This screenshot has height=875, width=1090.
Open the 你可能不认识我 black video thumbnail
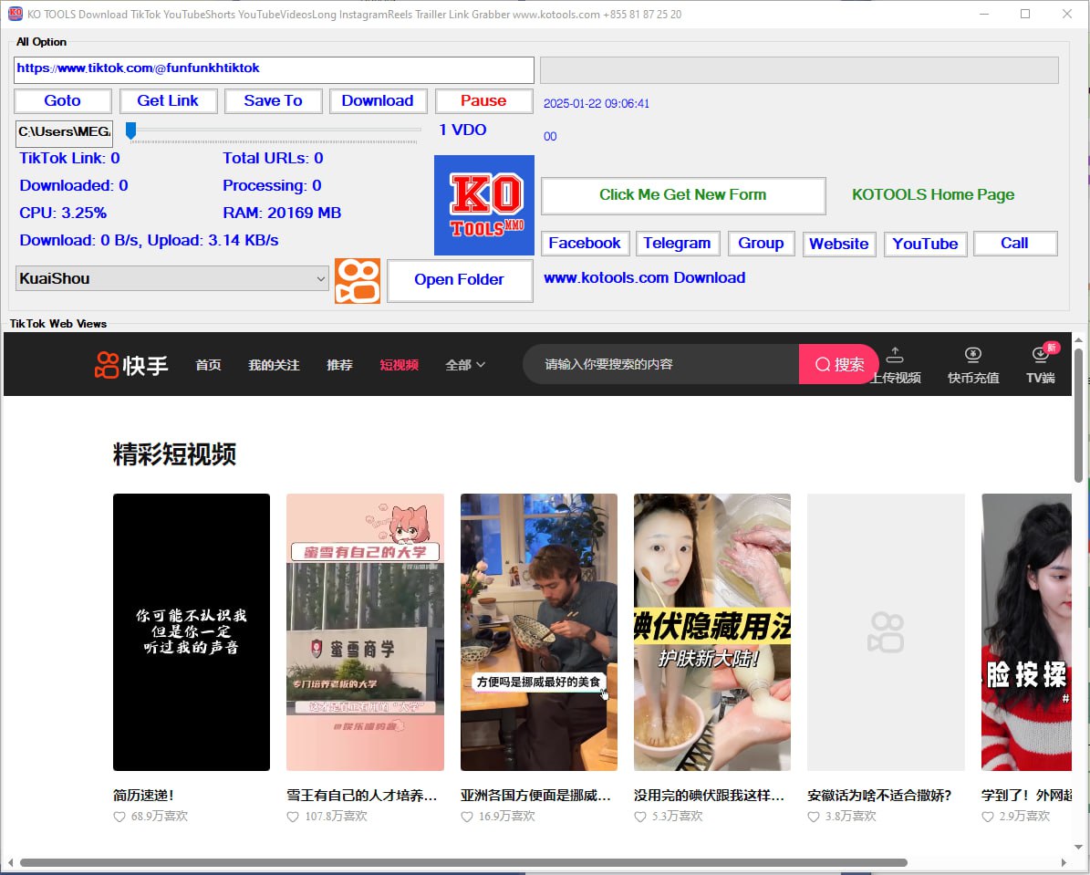(x=192, y=632)
